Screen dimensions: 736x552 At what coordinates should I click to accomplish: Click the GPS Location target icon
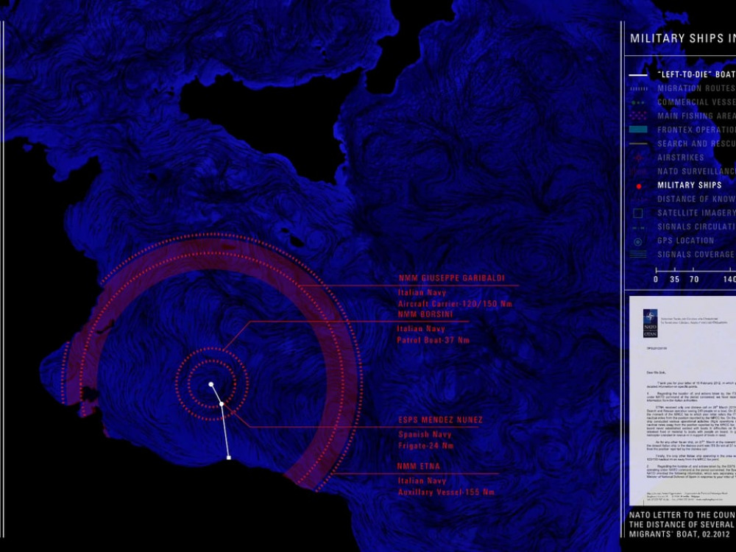click(638, 241)
